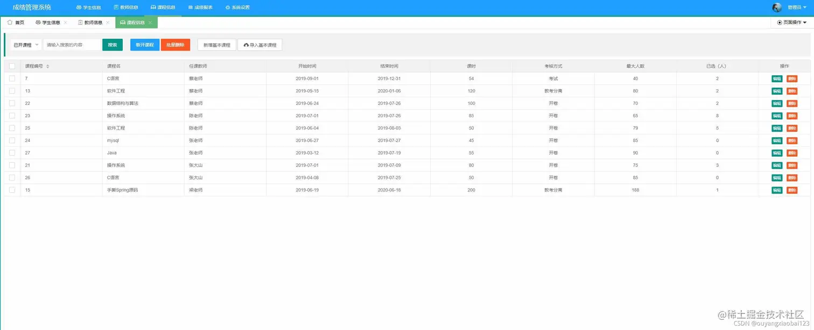Check the row for course 22
The height and width of the screenshot is (330, 814).
point(12,103)
